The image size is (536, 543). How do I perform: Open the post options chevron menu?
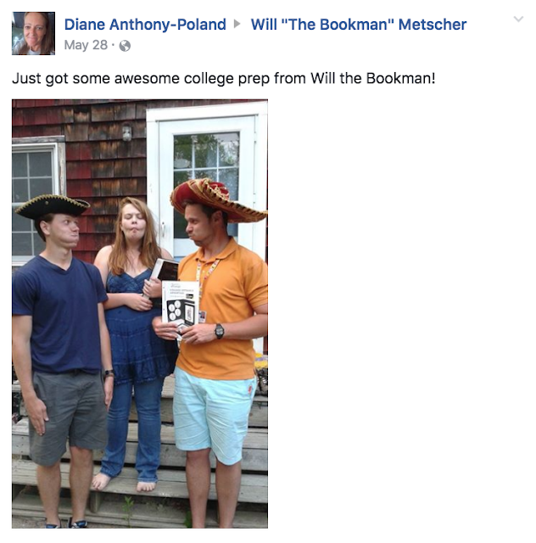pyautogui.click(x=518, y=19)
